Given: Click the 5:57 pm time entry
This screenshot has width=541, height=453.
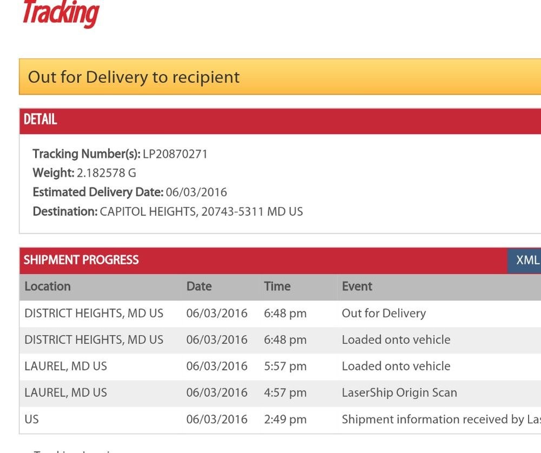Looking at the screenshot, I should (x=285, y=366).
